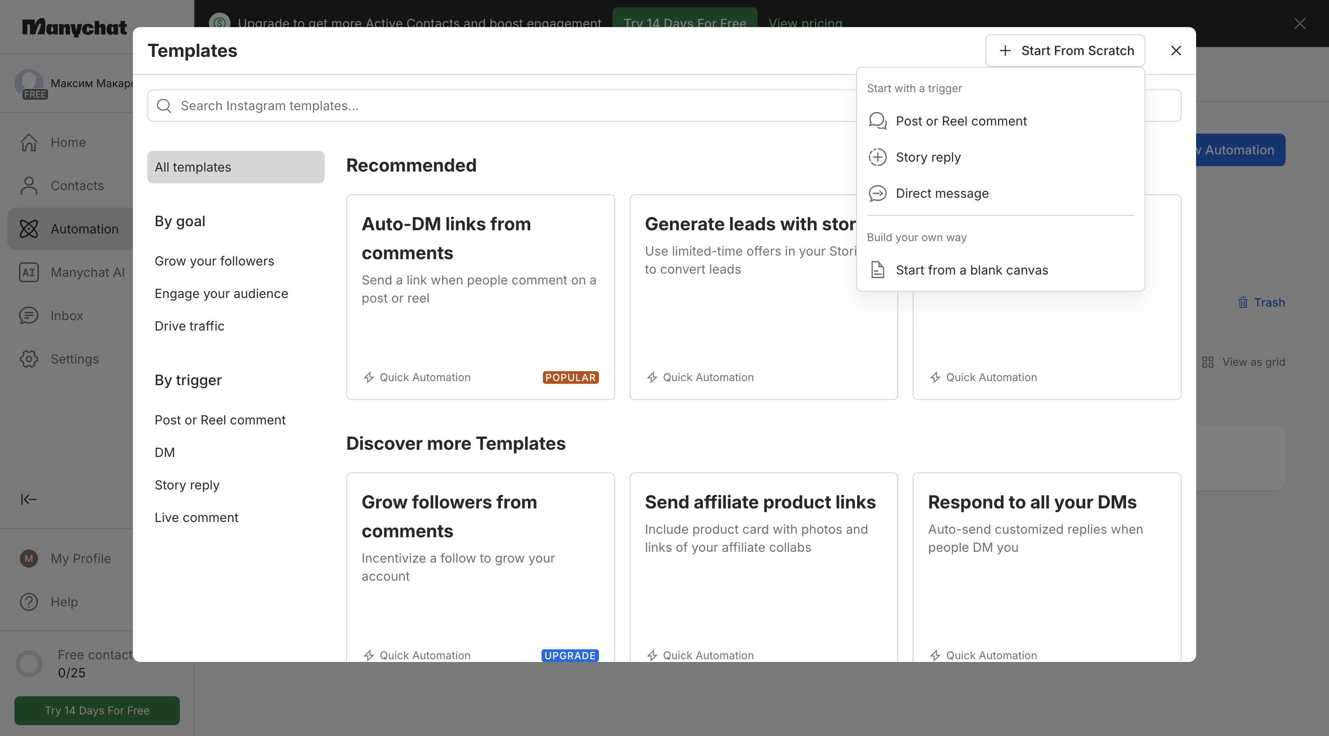Filter by Grow your followers

[x=214, y=261]
